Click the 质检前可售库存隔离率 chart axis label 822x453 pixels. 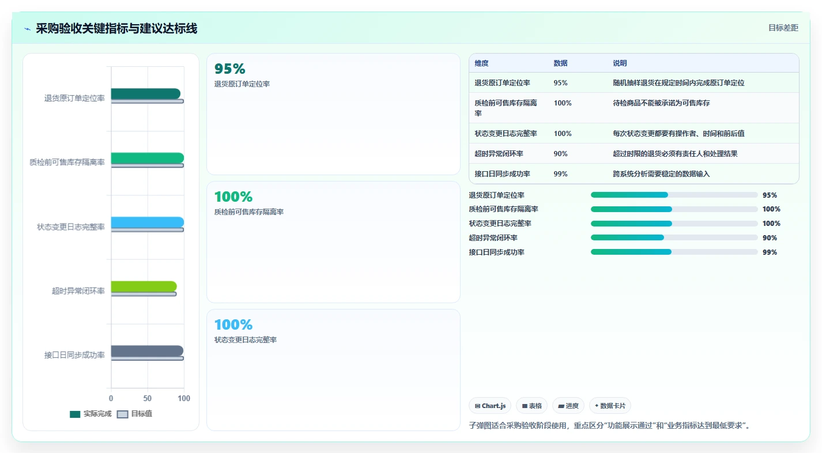(x=67, y=163)
